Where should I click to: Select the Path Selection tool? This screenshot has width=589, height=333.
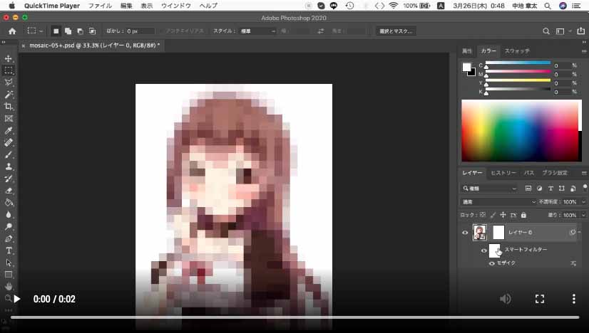(x=9, y=263)
